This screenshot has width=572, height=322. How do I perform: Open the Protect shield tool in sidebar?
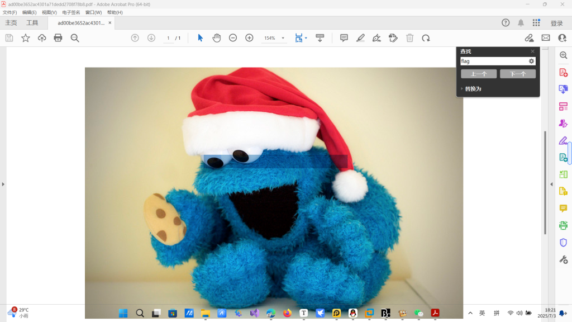click(x=563, y=243)
